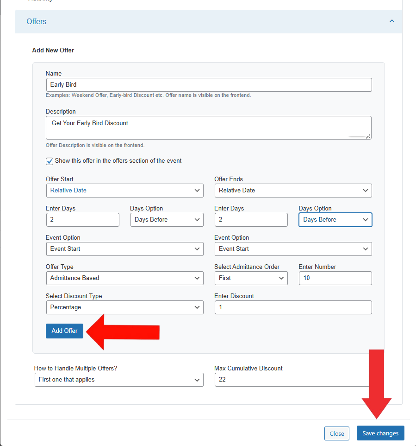Collapse the Offers section chevron

(x=392, y=21)
